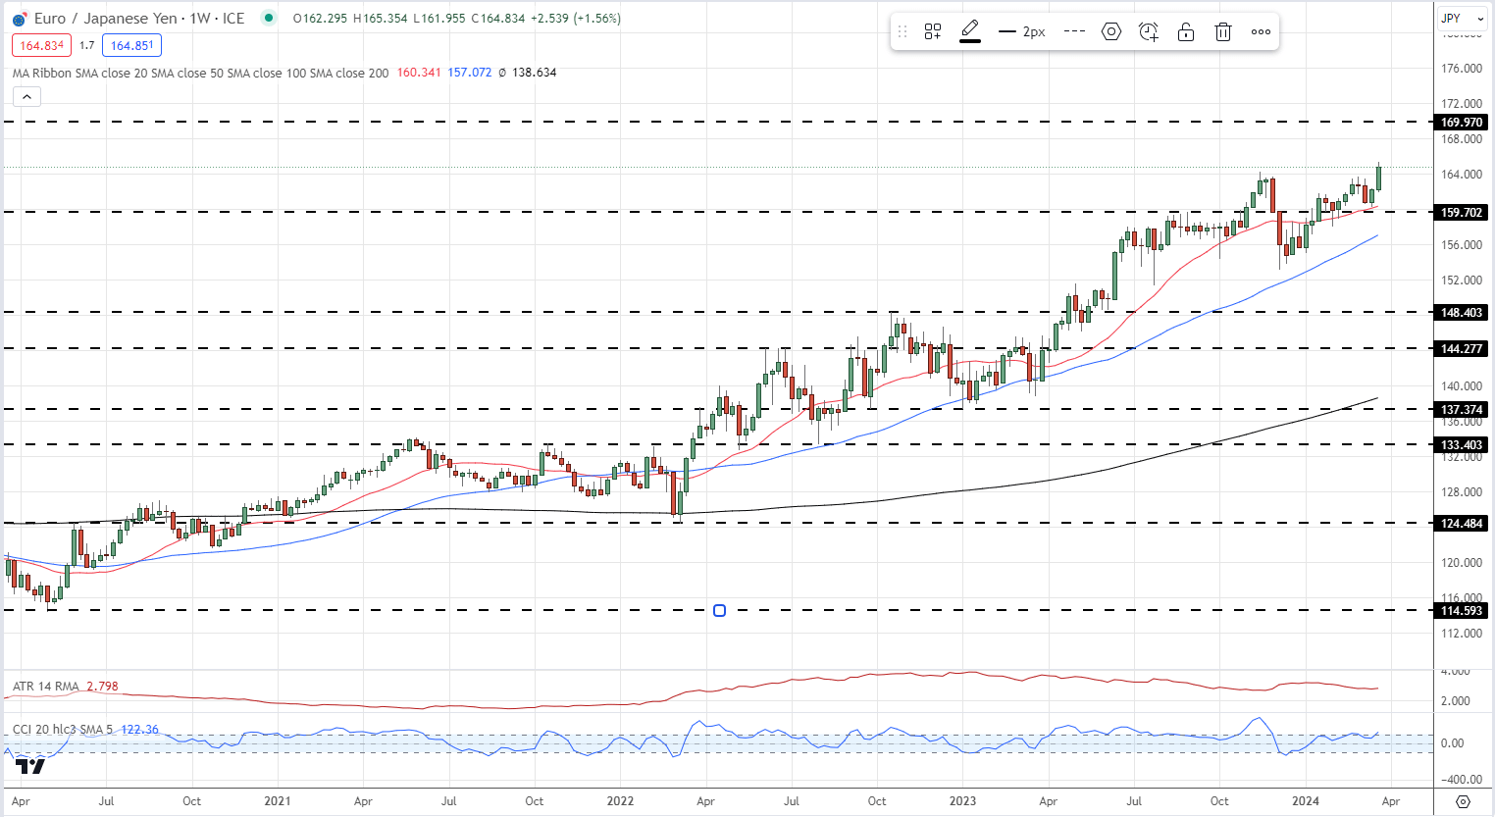Add an alert with the clock-plus icon
This screenshot has width=1495, height=817.
pos(1149,31)
